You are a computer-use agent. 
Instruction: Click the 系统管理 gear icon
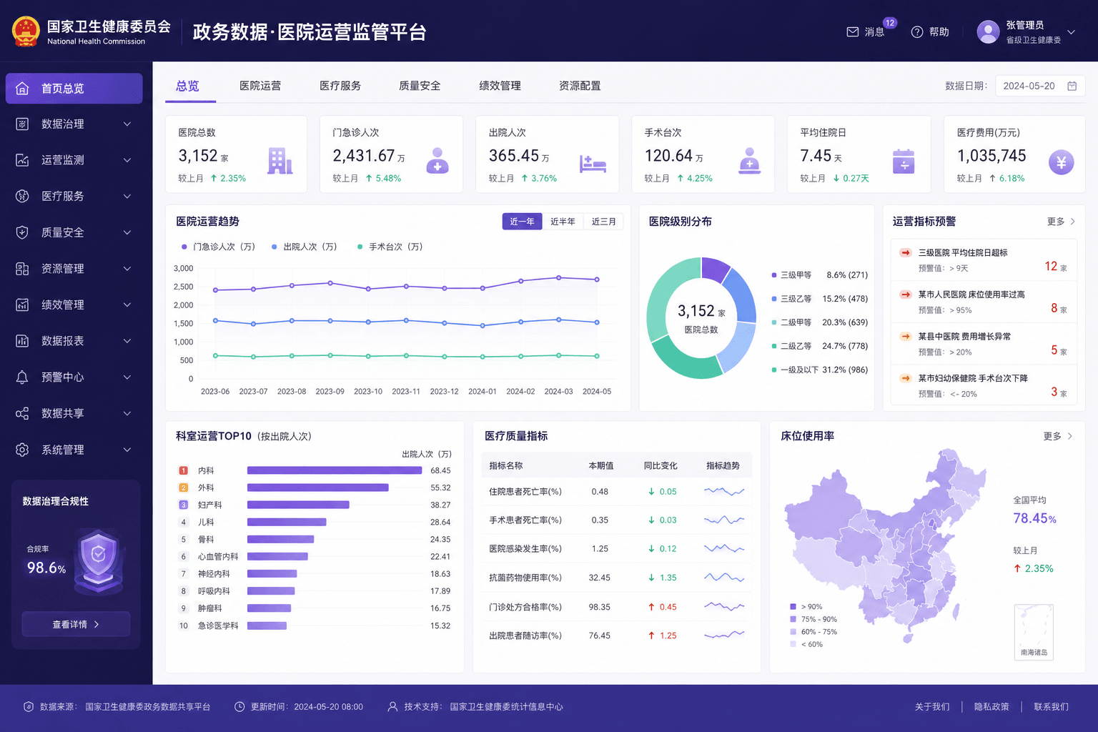point(22,450)
